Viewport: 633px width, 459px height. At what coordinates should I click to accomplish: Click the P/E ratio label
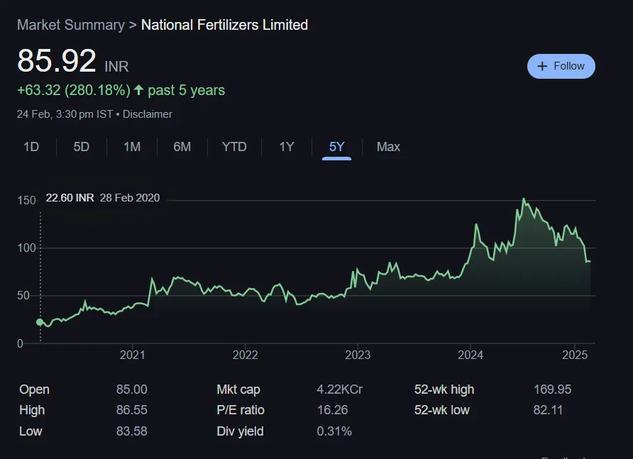[241, 410]
